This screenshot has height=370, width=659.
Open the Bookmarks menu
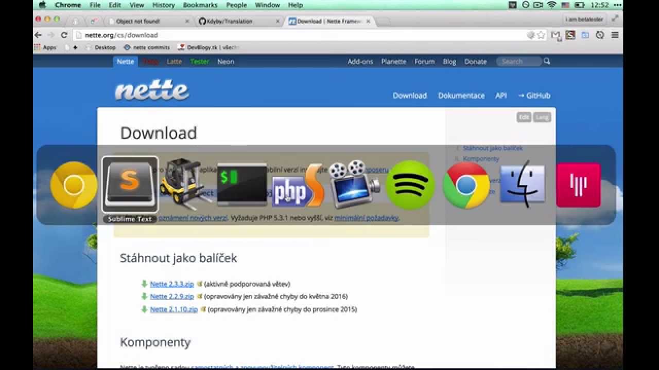(x=200, y=5)
